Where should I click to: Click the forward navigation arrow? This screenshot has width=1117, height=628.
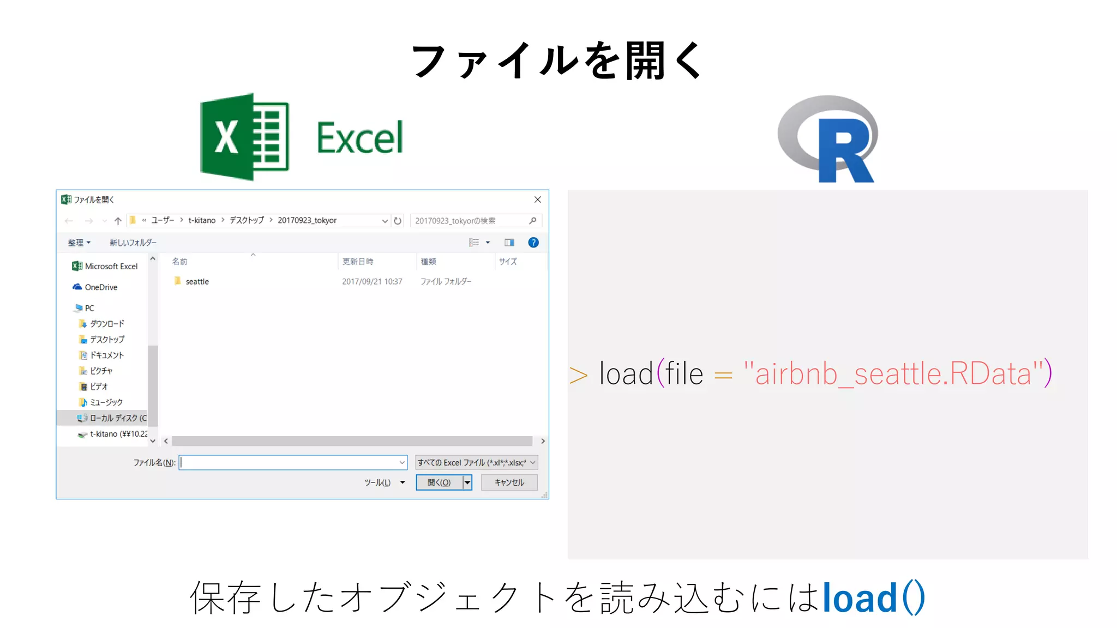(89, 221)
